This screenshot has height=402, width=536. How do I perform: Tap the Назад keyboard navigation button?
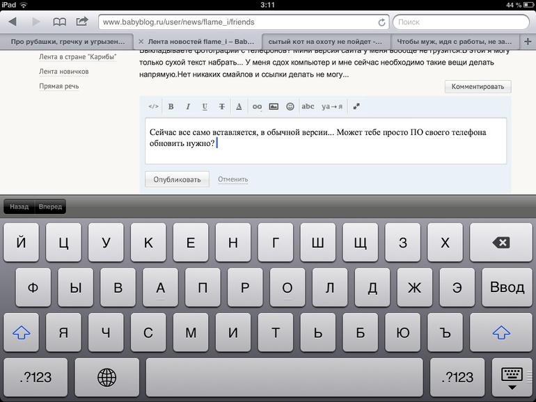click(x=19, y=207)
